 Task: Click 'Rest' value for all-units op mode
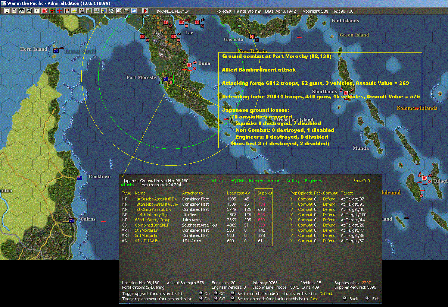314,299
